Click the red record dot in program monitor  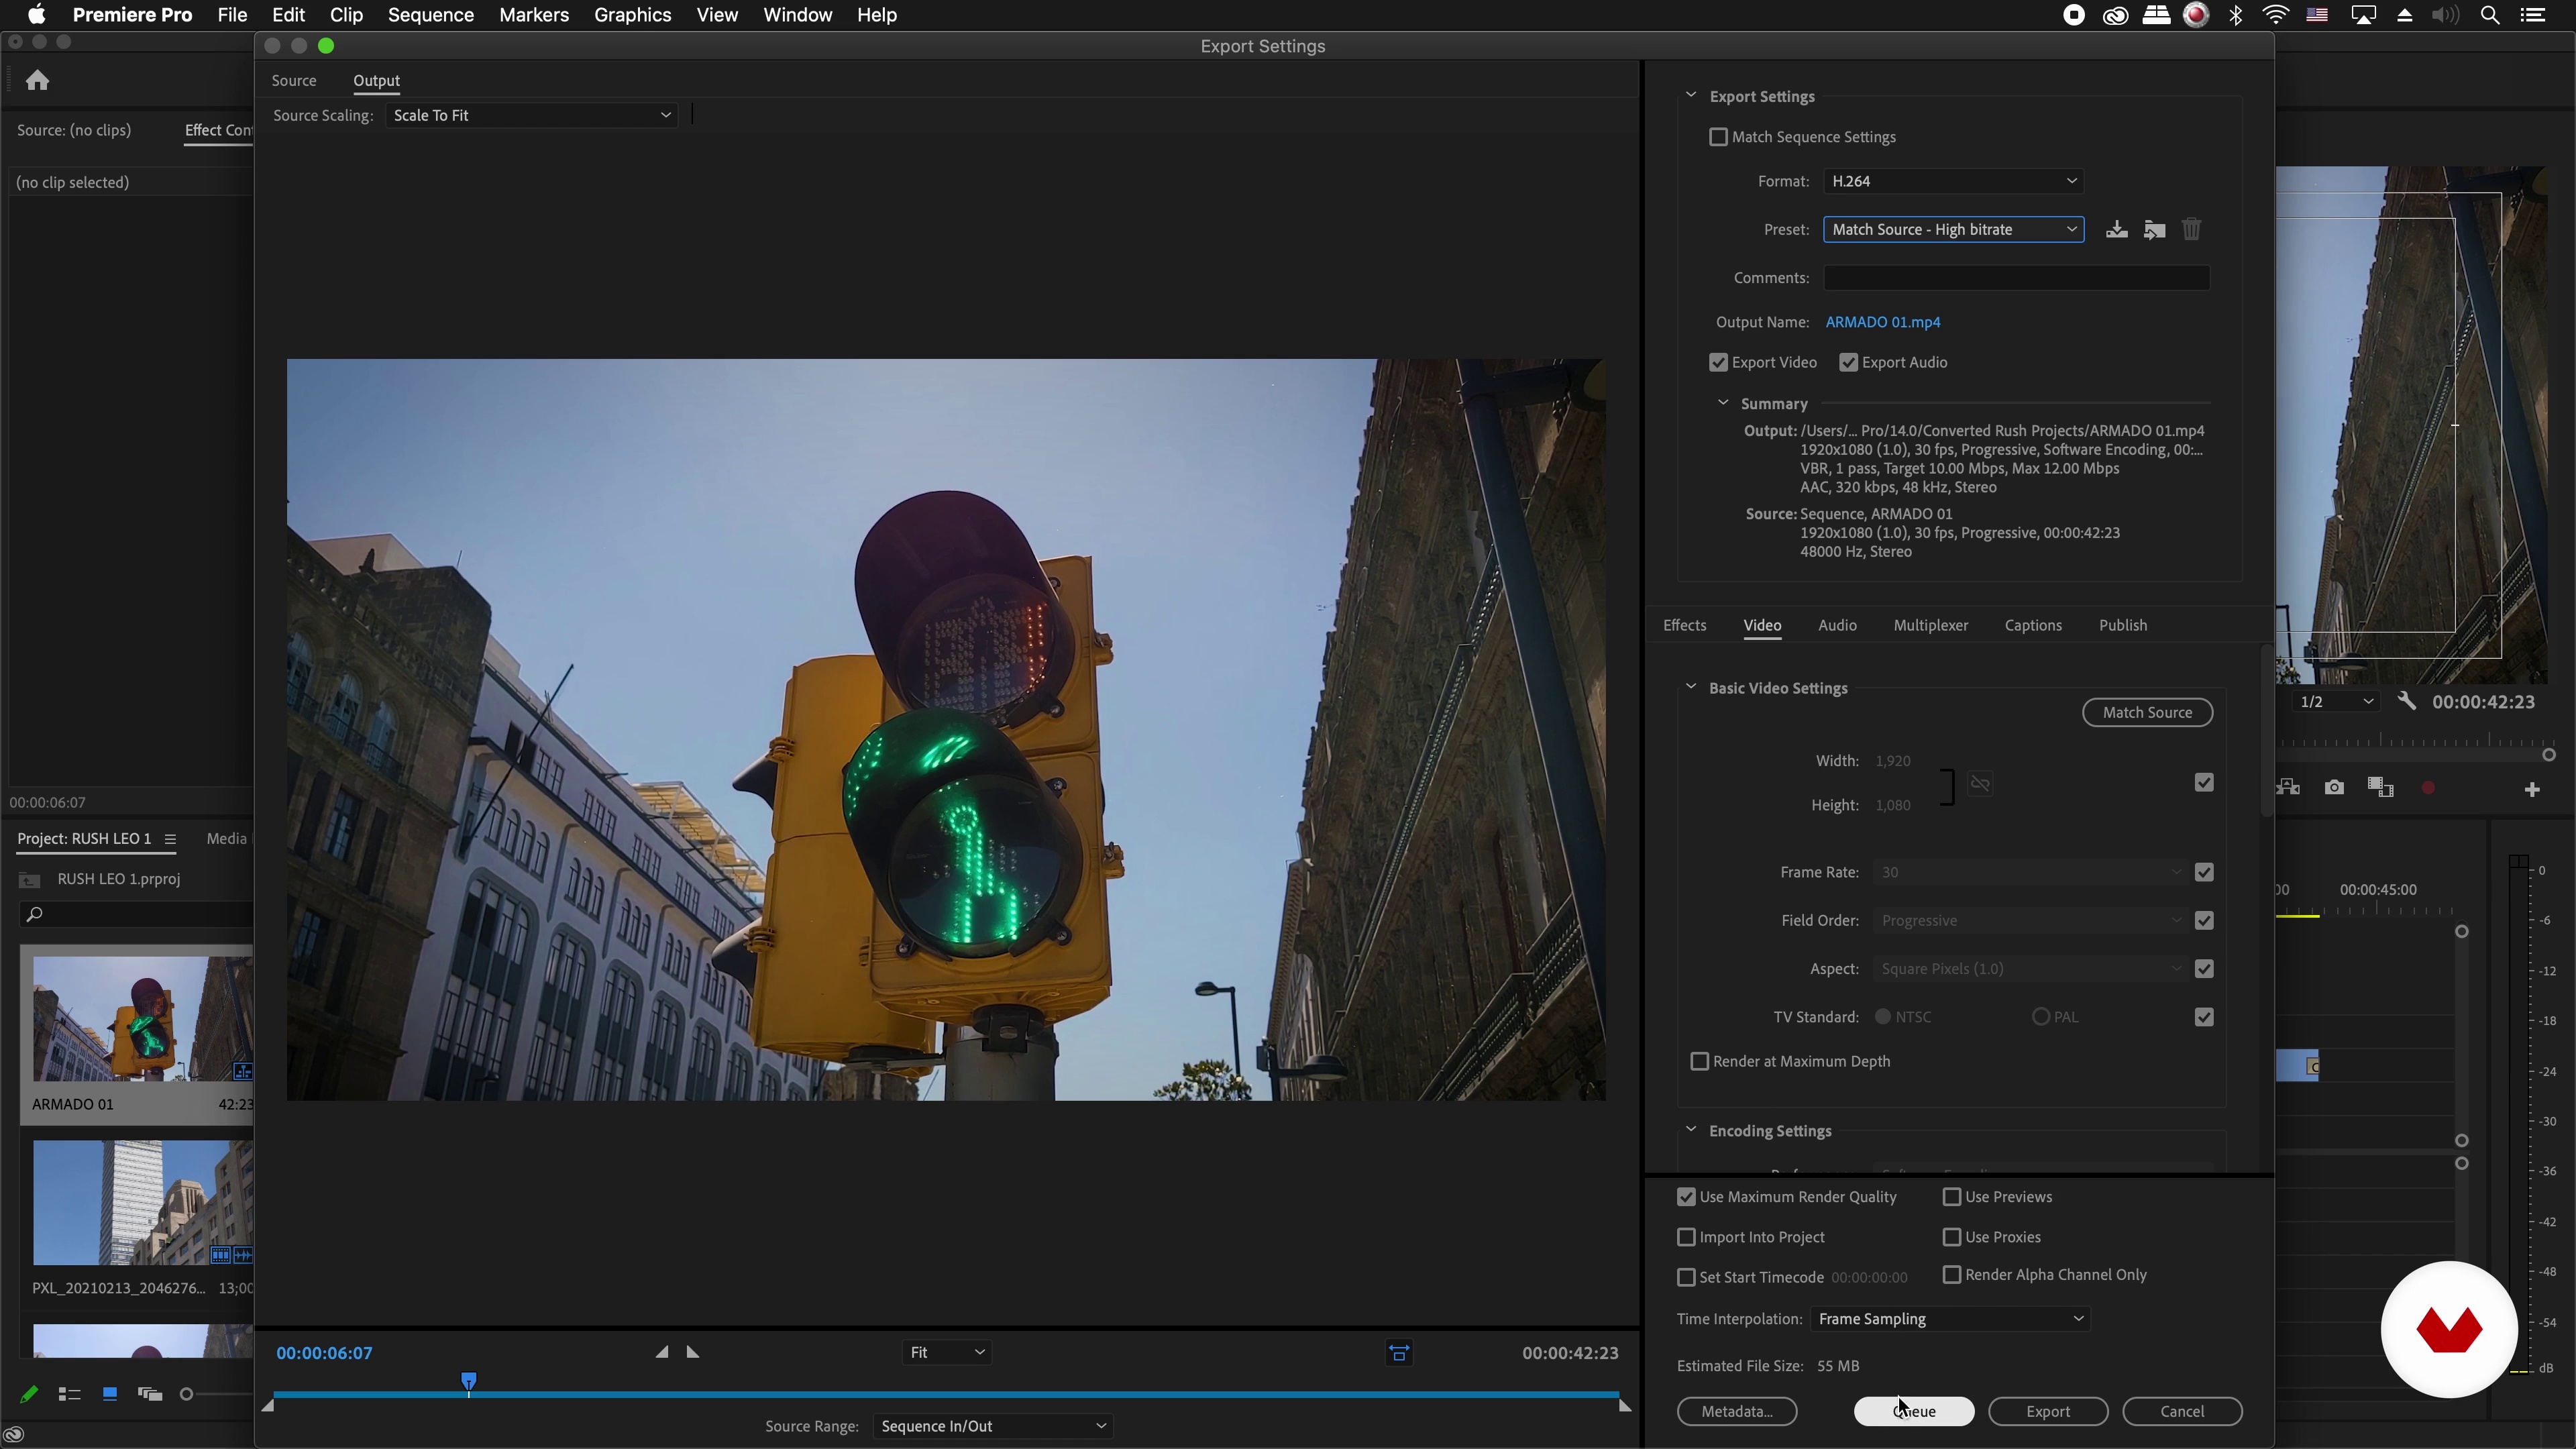(2428, 788)
